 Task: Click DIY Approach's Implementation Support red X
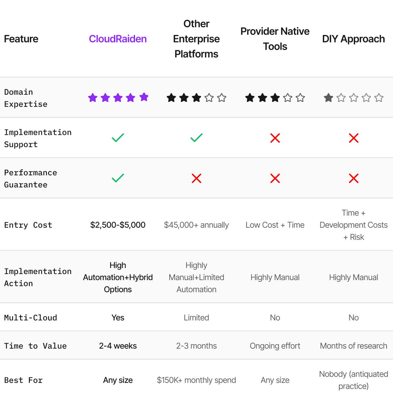(x=354, y=138)
